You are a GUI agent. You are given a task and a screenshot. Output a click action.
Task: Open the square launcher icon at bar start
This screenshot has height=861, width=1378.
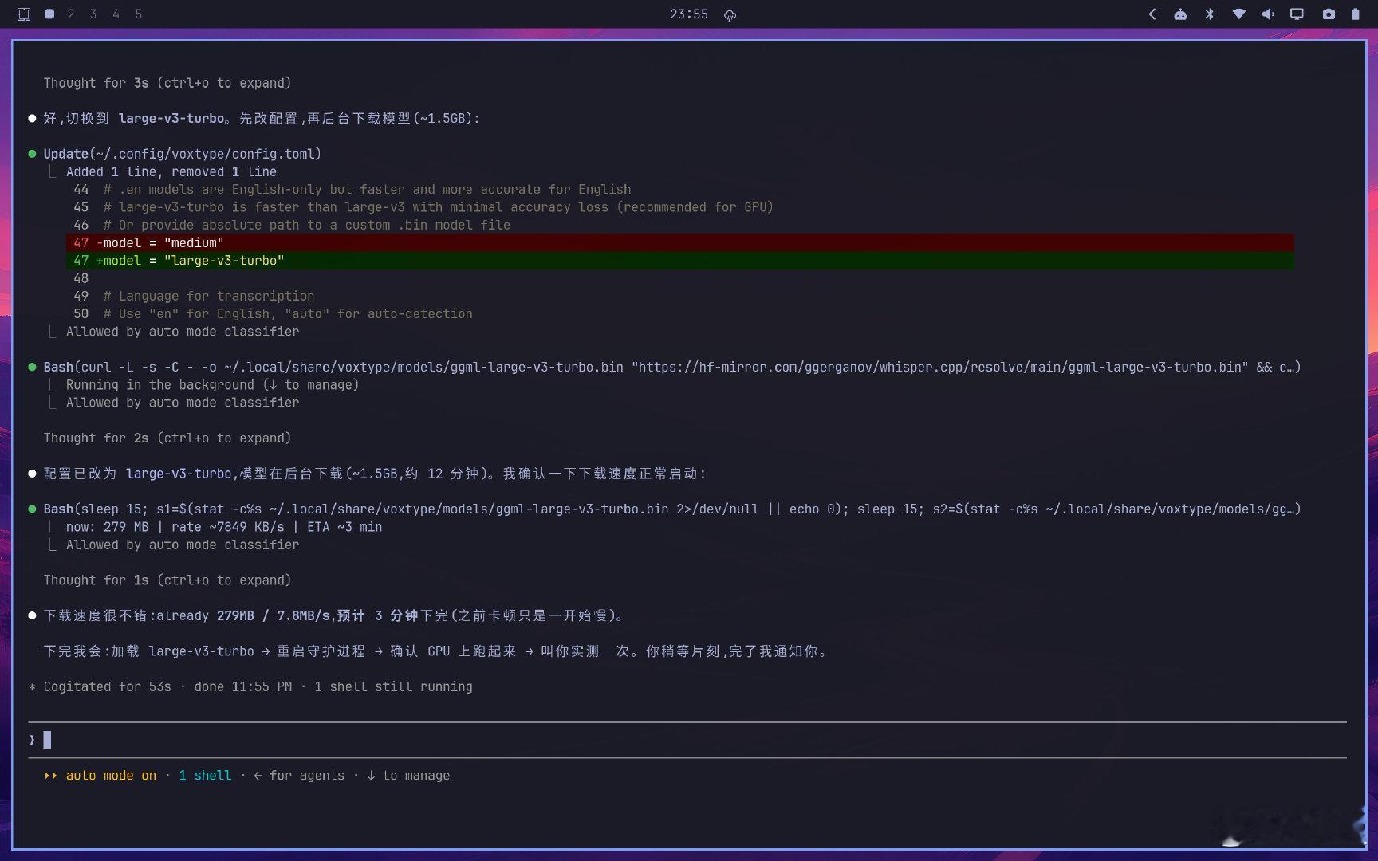24,14
